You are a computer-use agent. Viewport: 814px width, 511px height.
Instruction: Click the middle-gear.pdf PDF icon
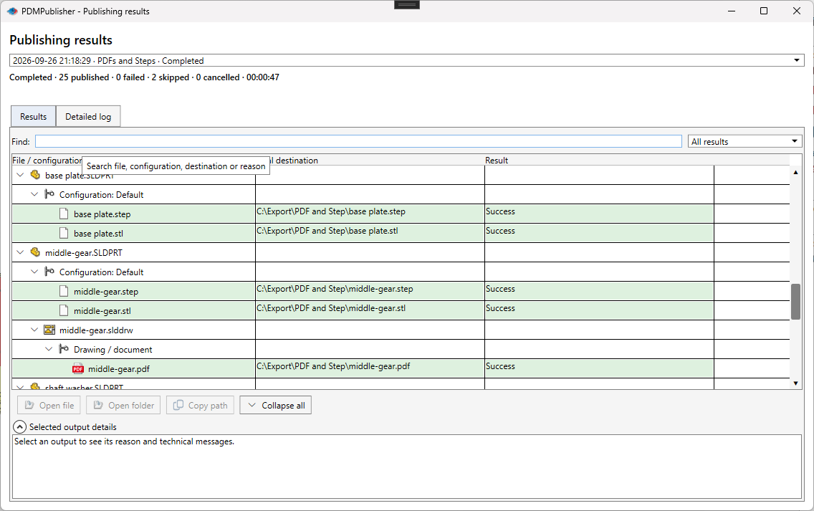(x=78, y=368)
